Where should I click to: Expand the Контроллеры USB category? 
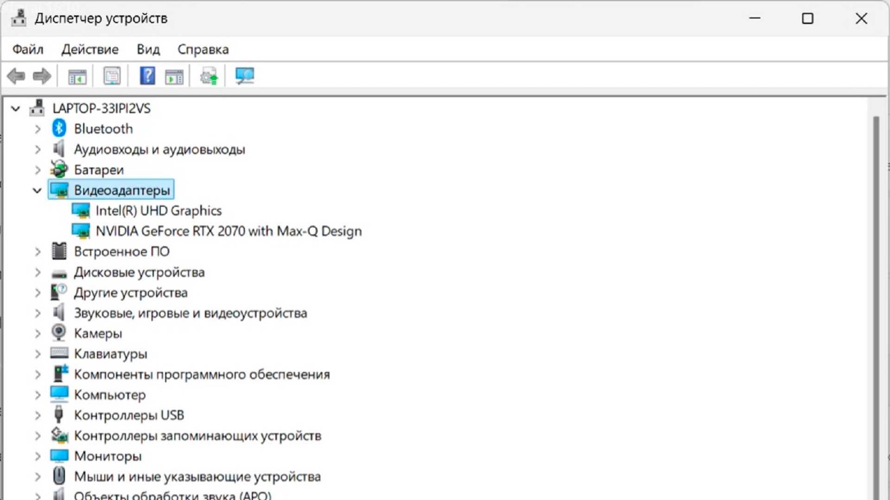click(38, 415)
